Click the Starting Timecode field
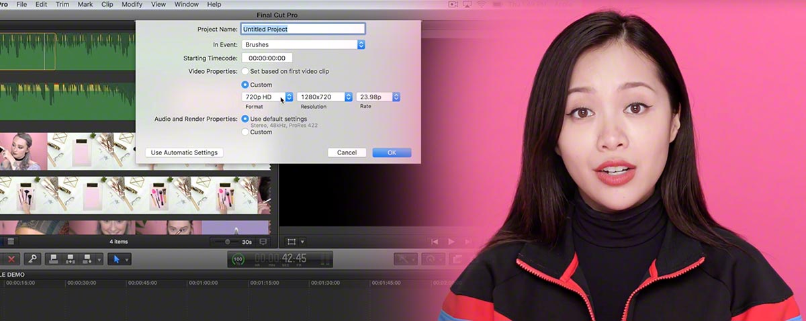The image size is (806, 321). pyautogui.click(x=267, y=58)
